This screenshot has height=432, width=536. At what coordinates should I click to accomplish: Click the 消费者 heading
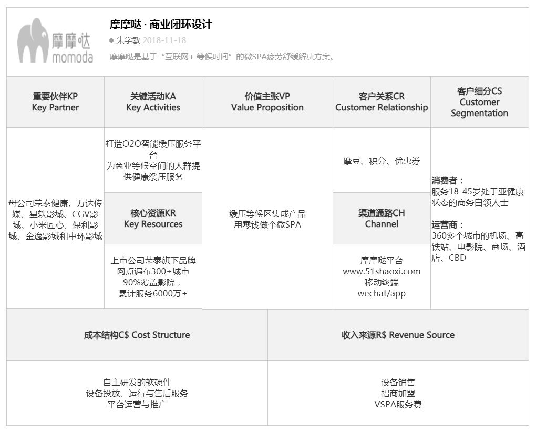coord(448,180)
